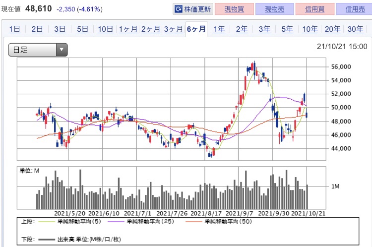
Task: Click the timestamp 21/10/21 15:00
Action: (x=342, y=47)
